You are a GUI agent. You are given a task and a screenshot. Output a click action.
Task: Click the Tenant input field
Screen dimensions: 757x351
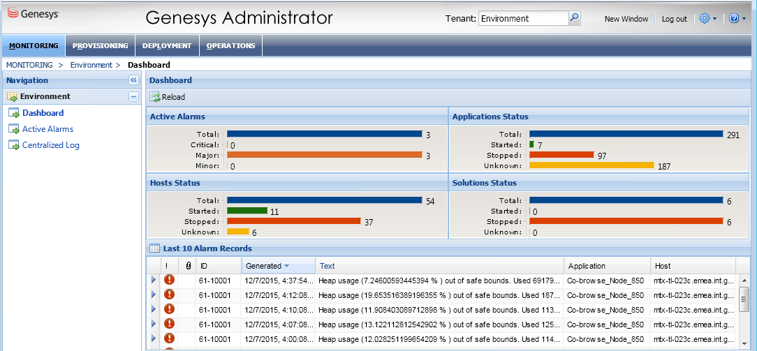click(524, 18)
